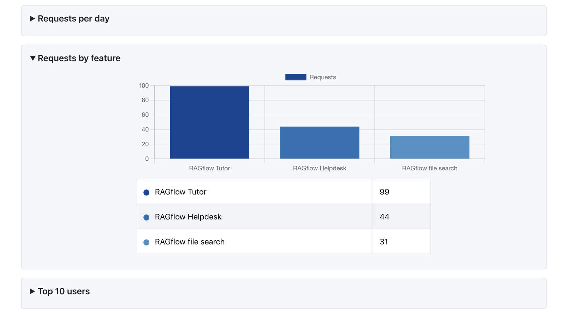Expand the Top 10 users section
The image size is (565, 315).
click(x=60, y=291)
